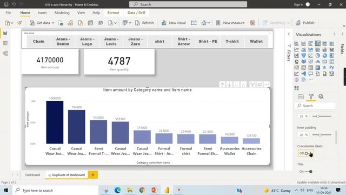Select the Matrix visual
This screenshot has height=195, width=346.
318,67
